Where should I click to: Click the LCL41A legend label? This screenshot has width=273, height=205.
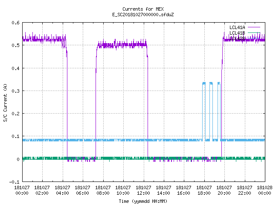237,27
